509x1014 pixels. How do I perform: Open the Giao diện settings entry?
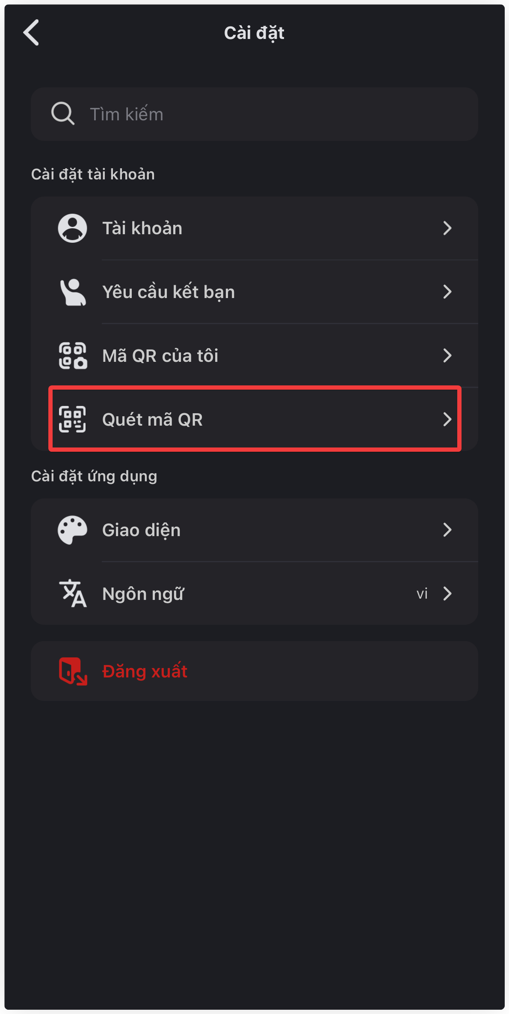(141, 530)
